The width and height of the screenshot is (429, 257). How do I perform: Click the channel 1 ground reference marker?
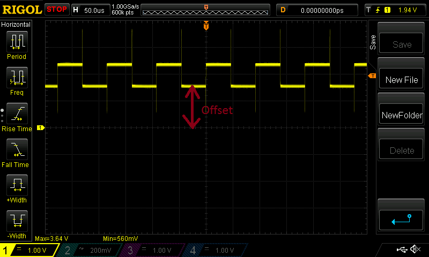tap(41, 127)
